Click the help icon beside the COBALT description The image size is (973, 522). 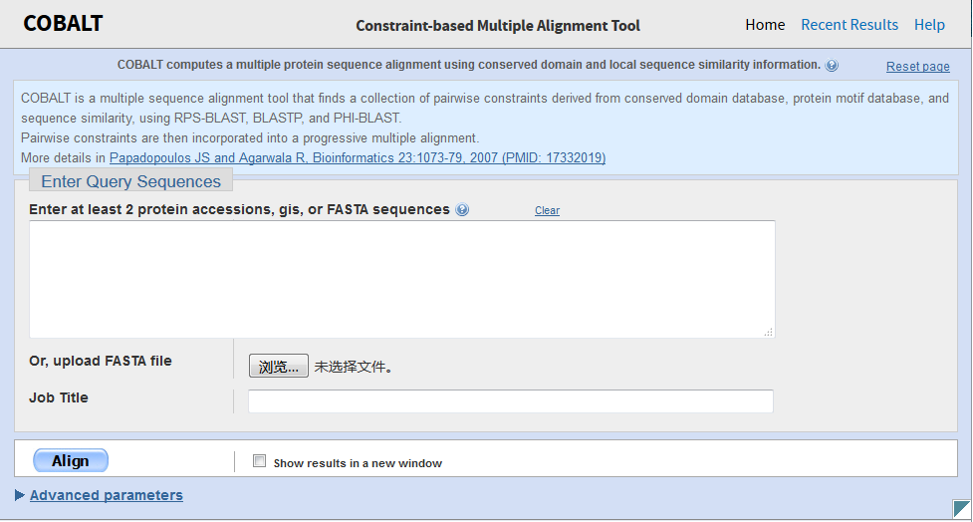coord(832,66)
